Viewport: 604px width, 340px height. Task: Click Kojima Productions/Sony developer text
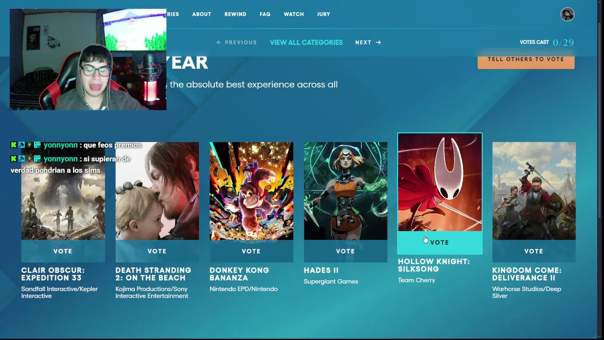click(x=152, y=292)
